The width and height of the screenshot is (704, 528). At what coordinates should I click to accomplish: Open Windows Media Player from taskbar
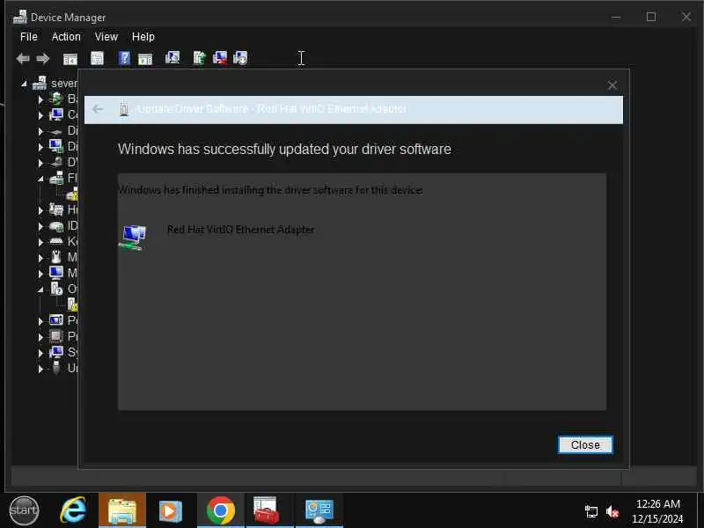coord(171,510)
